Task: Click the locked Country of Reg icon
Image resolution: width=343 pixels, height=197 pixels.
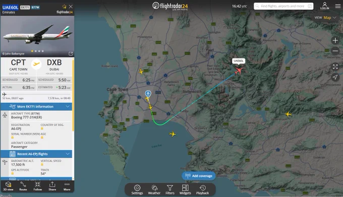Action: pos(42,128)
